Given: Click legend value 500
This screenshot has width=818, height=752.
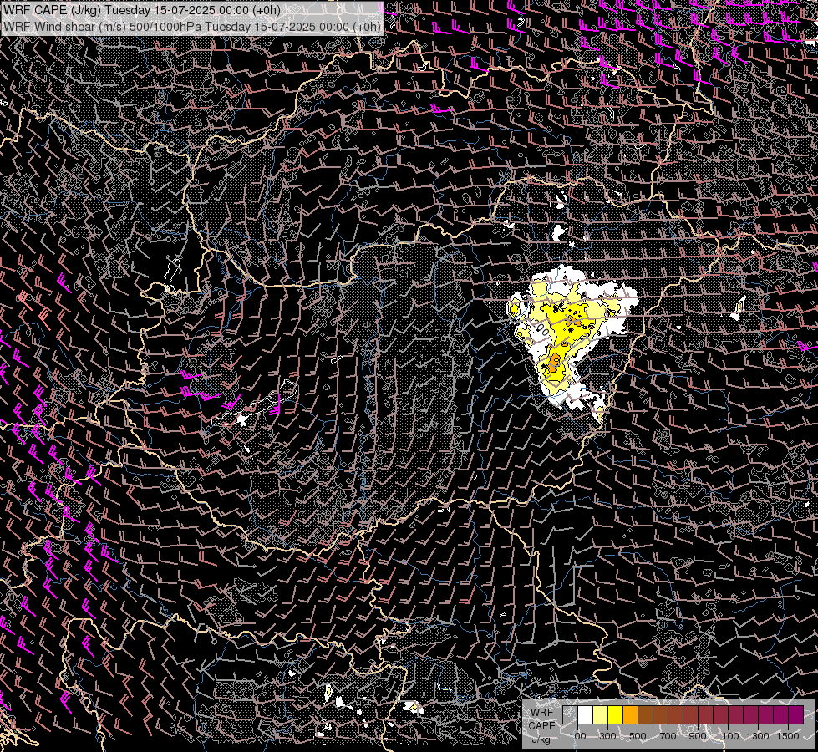Looking at the screenshot, I should (638, 736).
